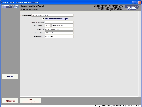Viewport: 142px width, 107px height.
Task: Click the (Bearbeitungsmodus) subtitle
Action: pyautogui.click(x=30, y=9)
